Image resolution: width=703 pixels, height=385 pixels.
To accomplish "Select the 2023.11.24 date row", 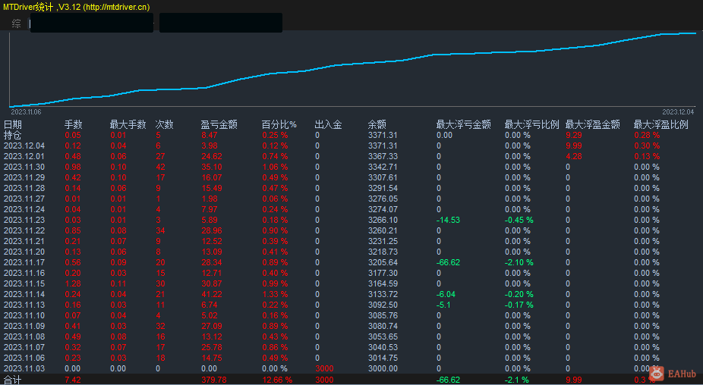I will 24,209.
